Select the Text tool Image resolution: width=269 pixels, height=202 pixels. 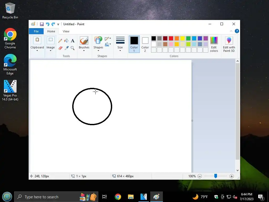73,41
